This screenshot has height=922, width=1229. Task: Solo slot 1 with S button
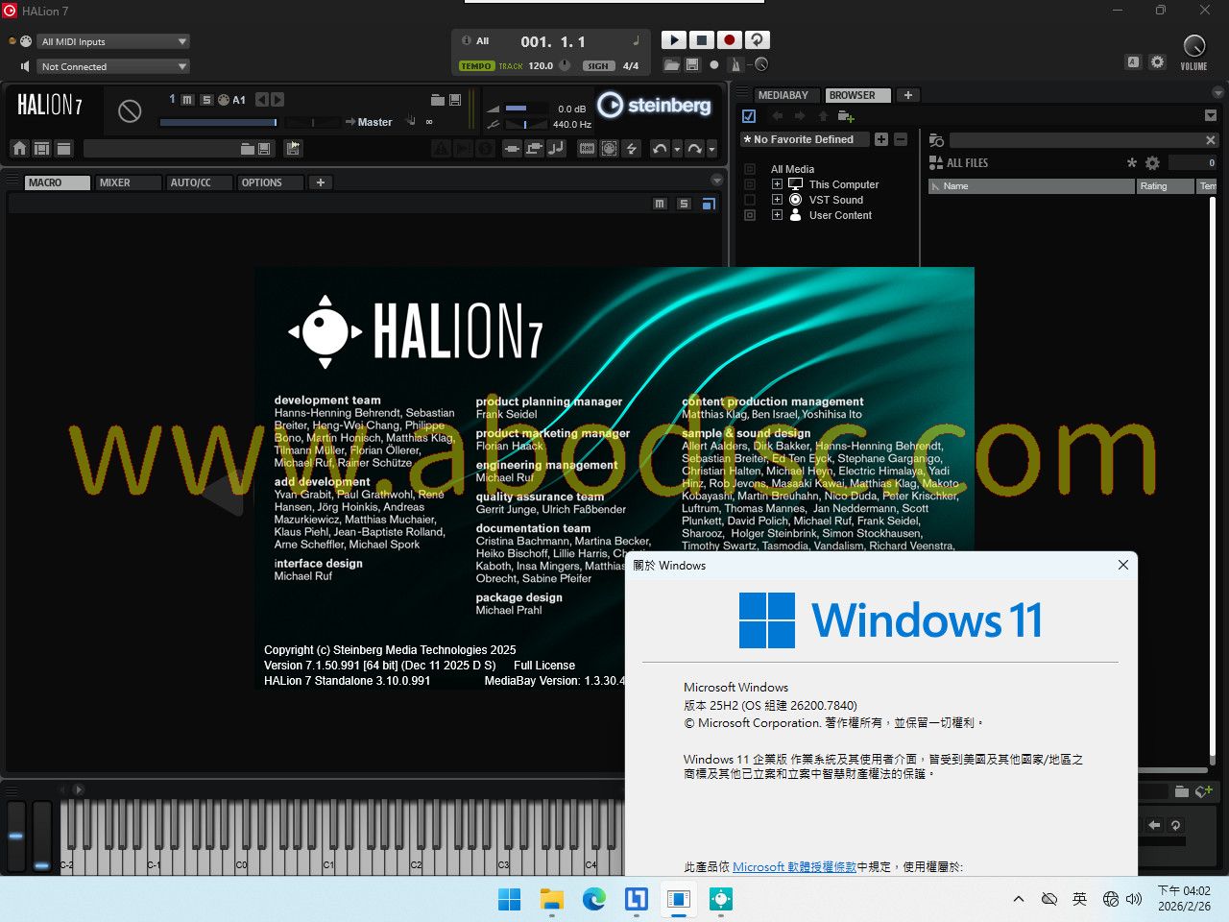205,100
